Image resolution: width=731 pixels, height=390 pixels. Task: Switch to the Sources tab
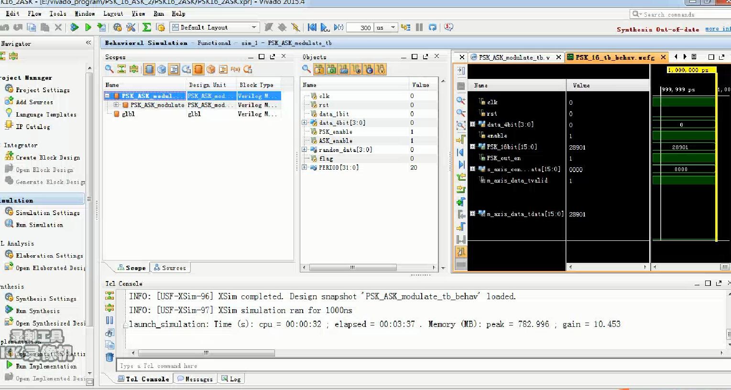(170, 268)
